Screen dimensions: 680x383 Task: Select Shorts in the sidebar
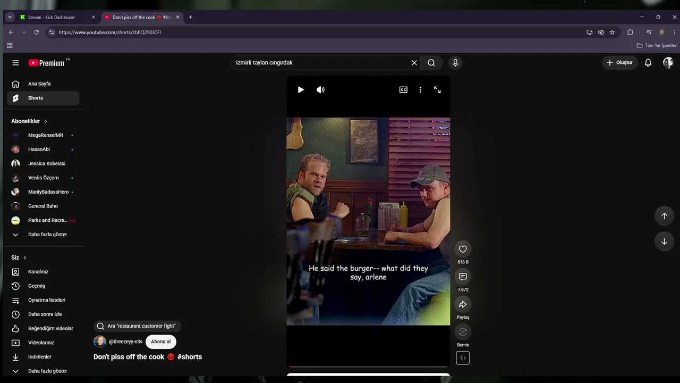(43, 98)
